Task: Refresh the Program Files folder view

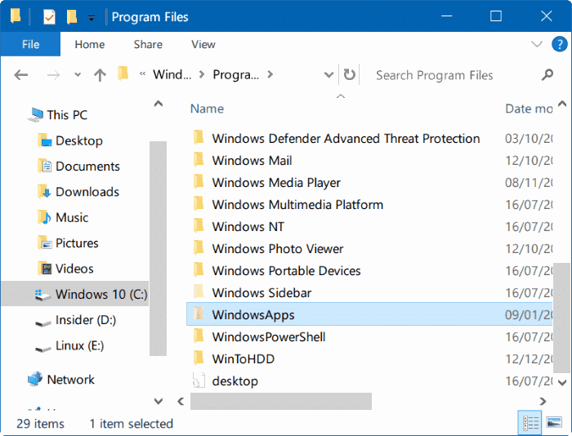Action: 349,75
